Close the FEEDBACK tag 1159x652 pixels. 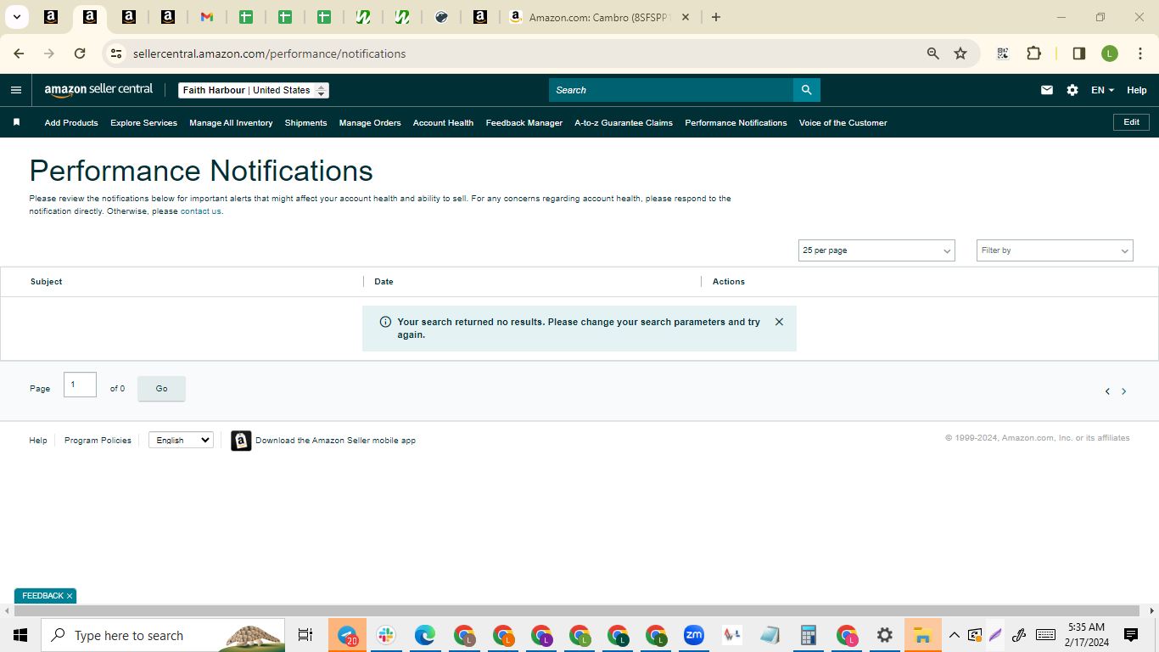coord(70,596)
